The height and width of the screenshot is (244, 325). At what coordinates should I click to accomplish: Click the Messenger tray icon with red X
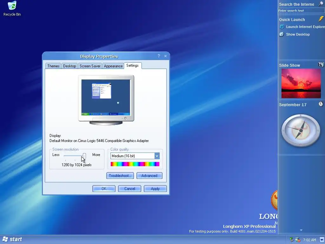point(298,240)
